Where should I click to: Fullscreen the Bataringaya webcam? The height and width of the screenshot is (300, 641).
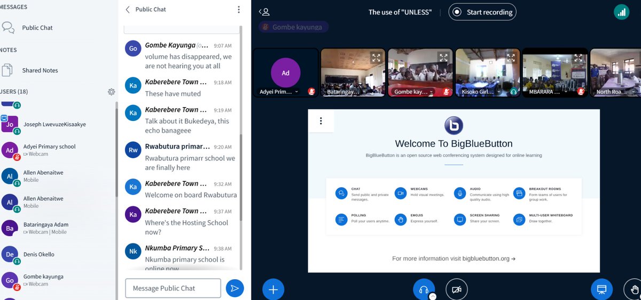point(376,58)
